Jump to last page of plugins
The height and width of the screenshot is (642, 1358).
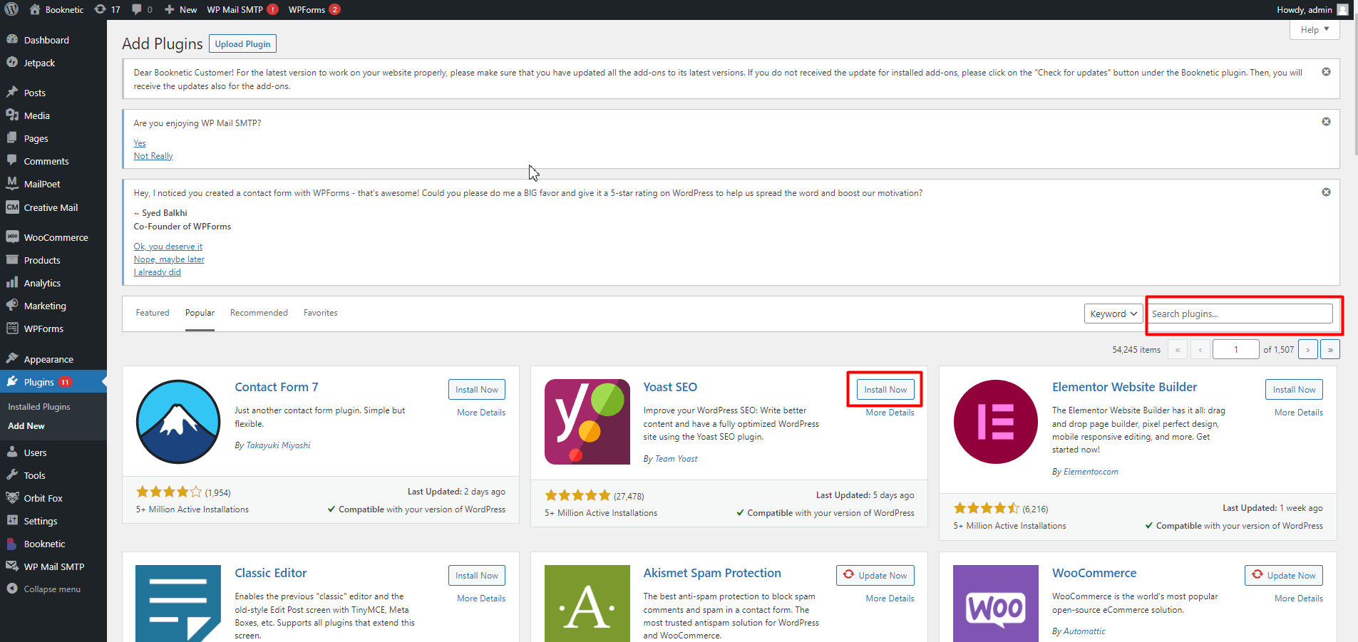click(x=1330, y=350)
